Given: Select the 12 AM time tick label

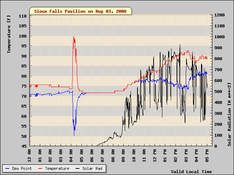Looking at the screenshot, I should pyautogui.click(x=30, y=155).
